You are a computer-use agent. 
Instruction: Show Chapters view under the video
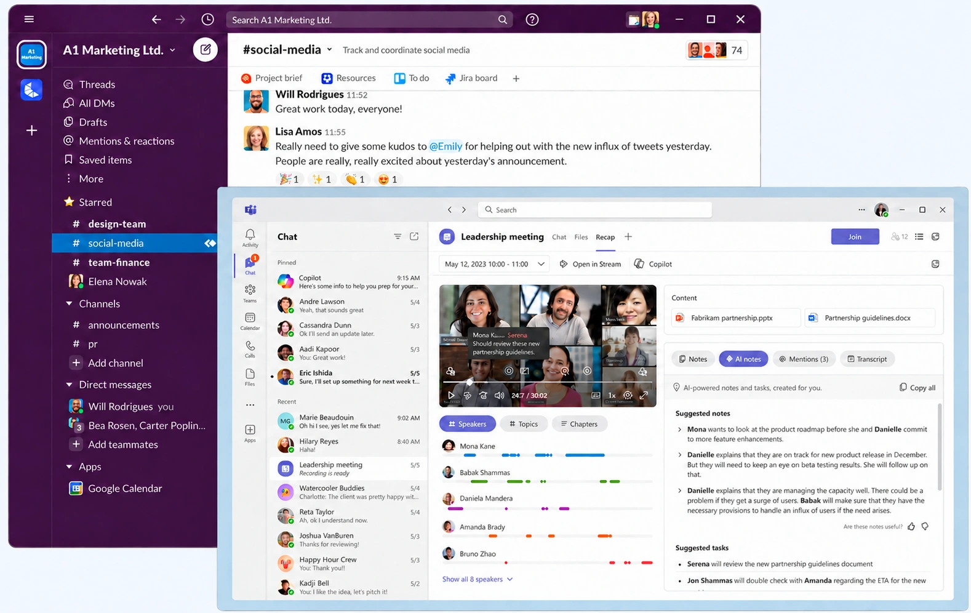pyautogui.click(x=580, y=423)
